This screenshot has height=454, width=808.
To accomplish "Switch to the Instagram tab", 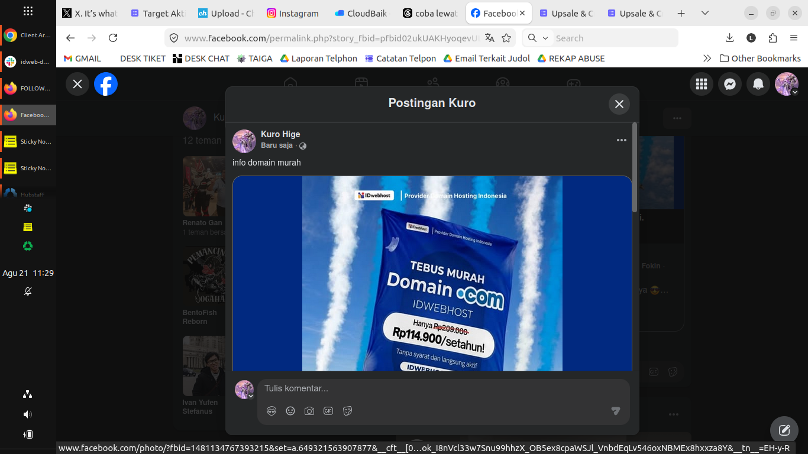I will pos(294,13).
